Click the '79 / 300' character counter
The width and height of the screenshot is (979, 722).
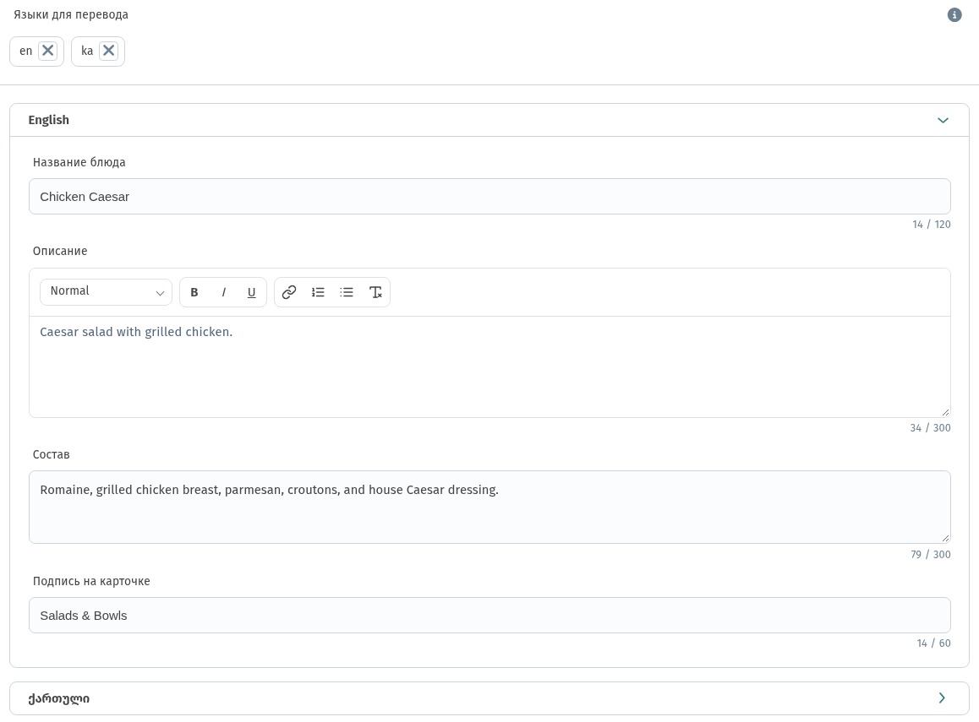click(930, 554)
